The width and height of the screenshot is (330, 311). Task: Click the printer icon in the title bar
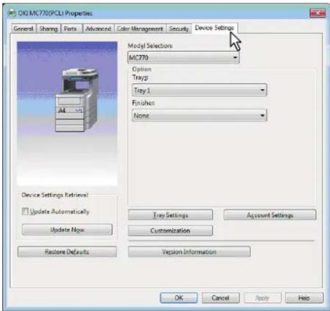(x=12, y=13)
